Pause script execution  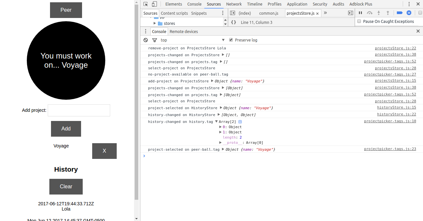click(x=360, y=13)
